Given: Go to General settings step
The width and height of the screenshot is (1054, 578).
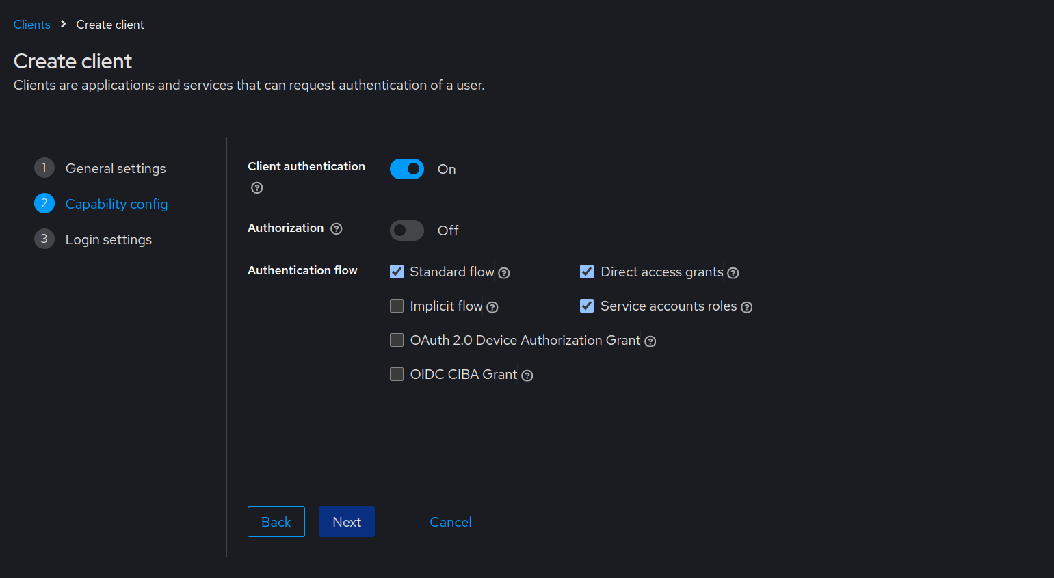Looking at the screenshot, I should [100, 168].
